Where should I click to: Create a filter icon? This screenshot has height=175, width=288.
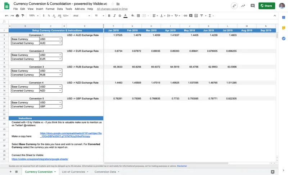202,16
